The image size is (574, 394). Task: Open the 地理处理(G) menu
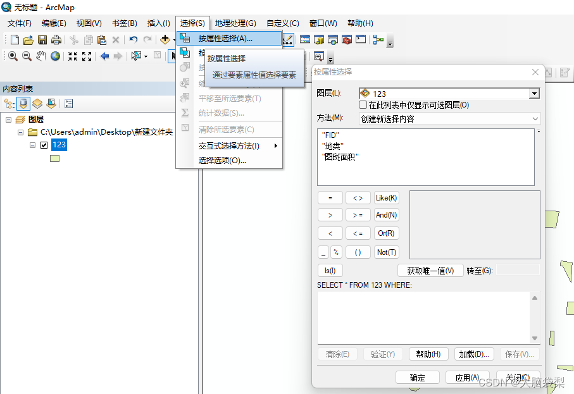235,23
